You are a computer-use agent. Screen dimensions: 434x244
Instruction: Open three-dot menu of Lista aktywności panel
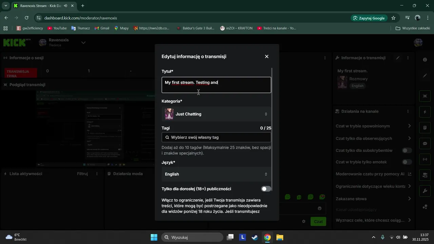pyautogui.click(x=97, y=174)
